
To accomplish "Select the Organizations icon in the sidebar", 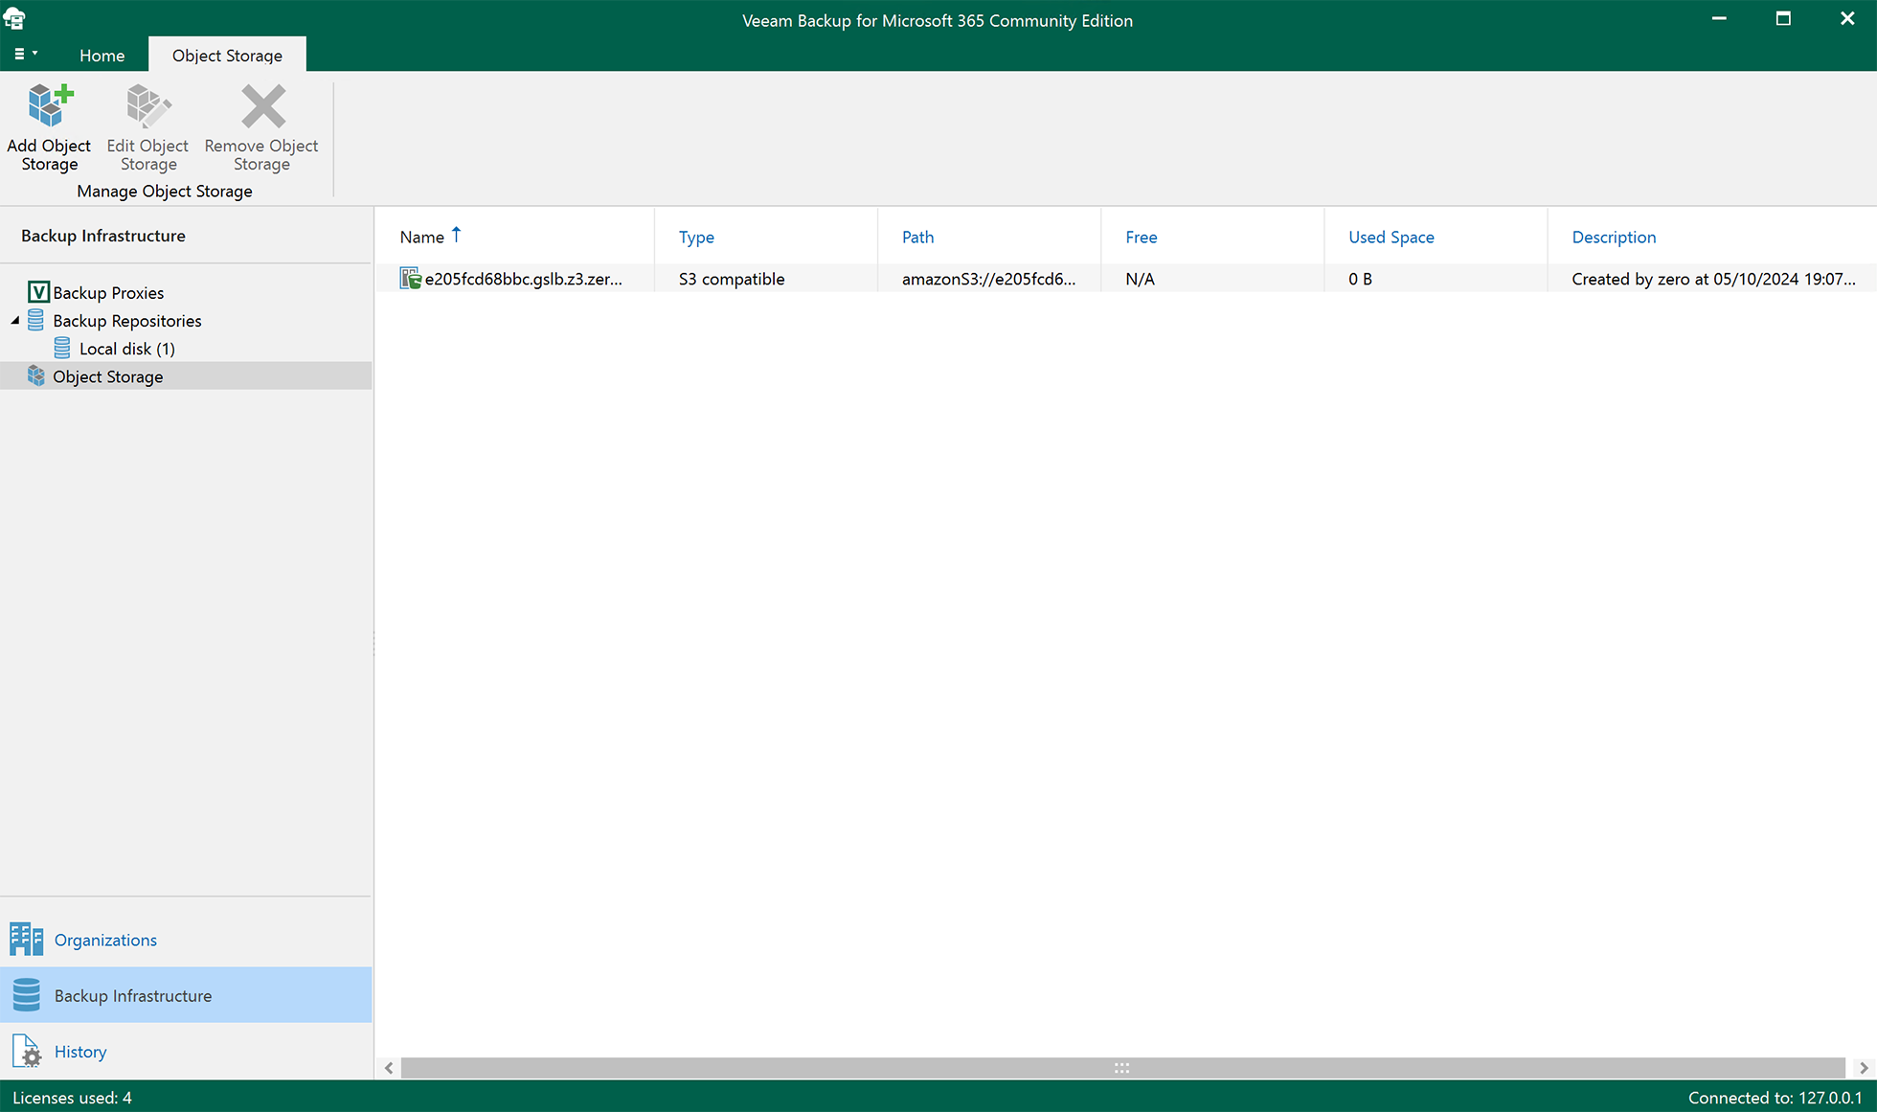I will pyautogui.click(x=26, y=940).
